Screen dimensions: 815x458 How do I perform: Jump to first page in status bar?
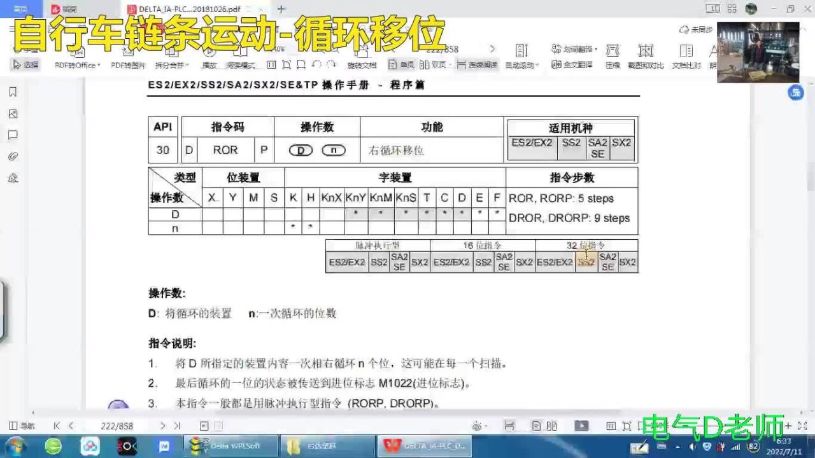coord(57,426)
